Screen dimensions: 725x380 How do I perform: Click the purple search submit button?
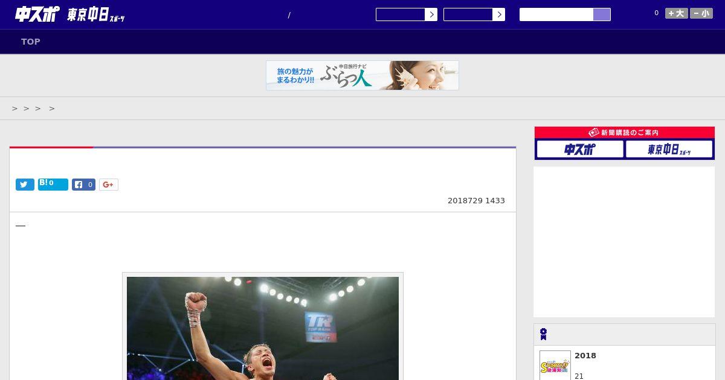pyautogui.click(x=602, y=14)
